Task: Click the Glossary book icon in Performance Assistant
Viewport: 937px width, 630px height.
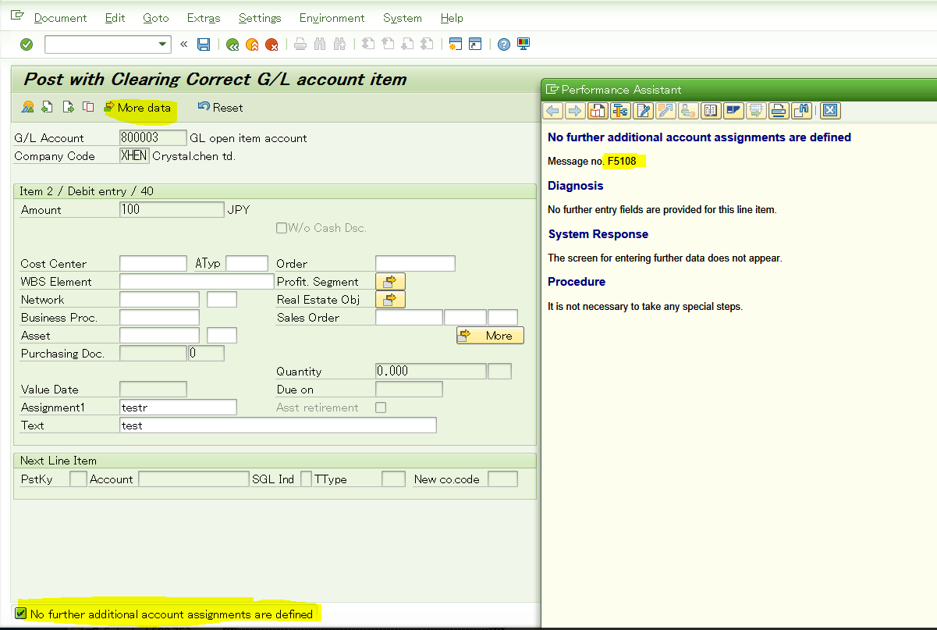Action: click(711, 111)
